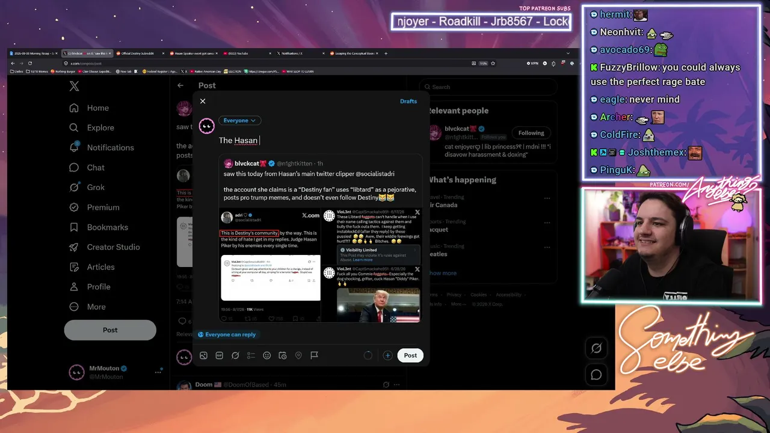Open the emoji picker
Screen dimensions: 770x433
tap(266, 355)
